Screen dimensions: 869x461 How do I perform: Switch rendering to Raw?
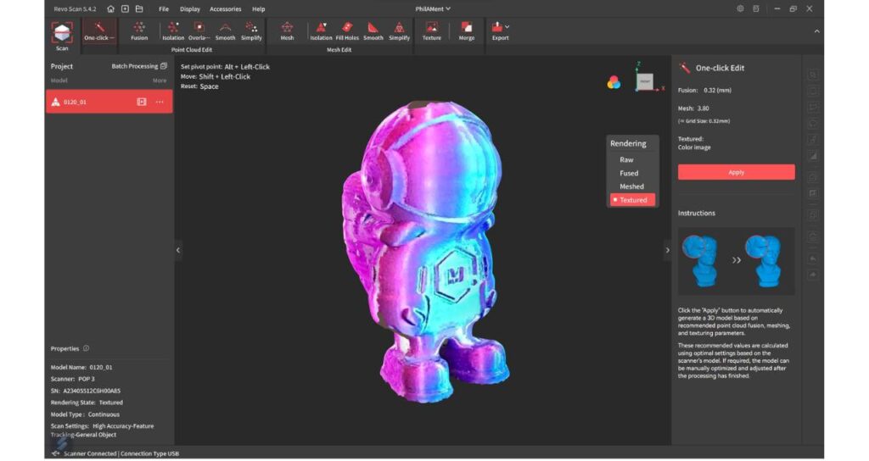626,159
